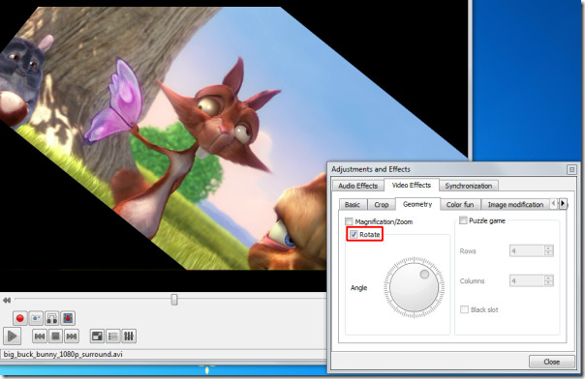Toggle fullscreen video mode
The width and height of the screenshot is (585, 379).
pos(97,336)
